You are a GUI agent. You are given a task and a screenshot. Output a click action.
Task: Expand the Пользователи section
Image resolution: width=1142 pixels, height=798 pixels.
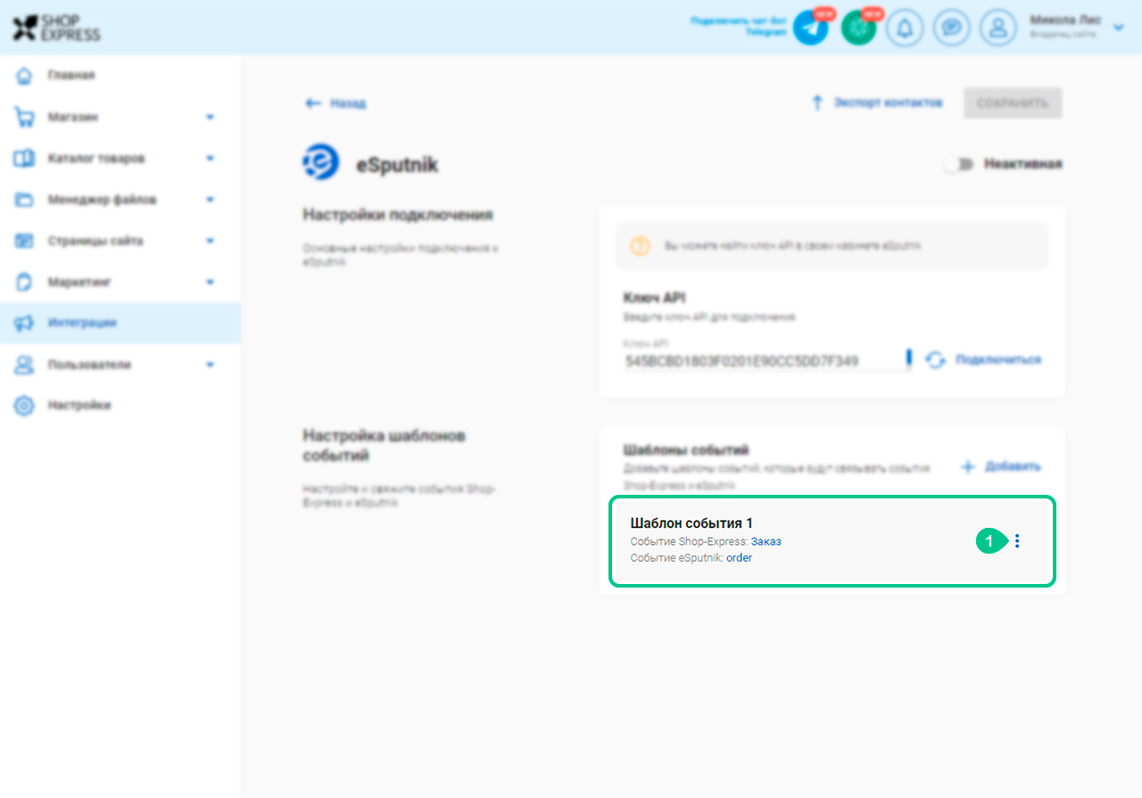(x=211, y=365)
